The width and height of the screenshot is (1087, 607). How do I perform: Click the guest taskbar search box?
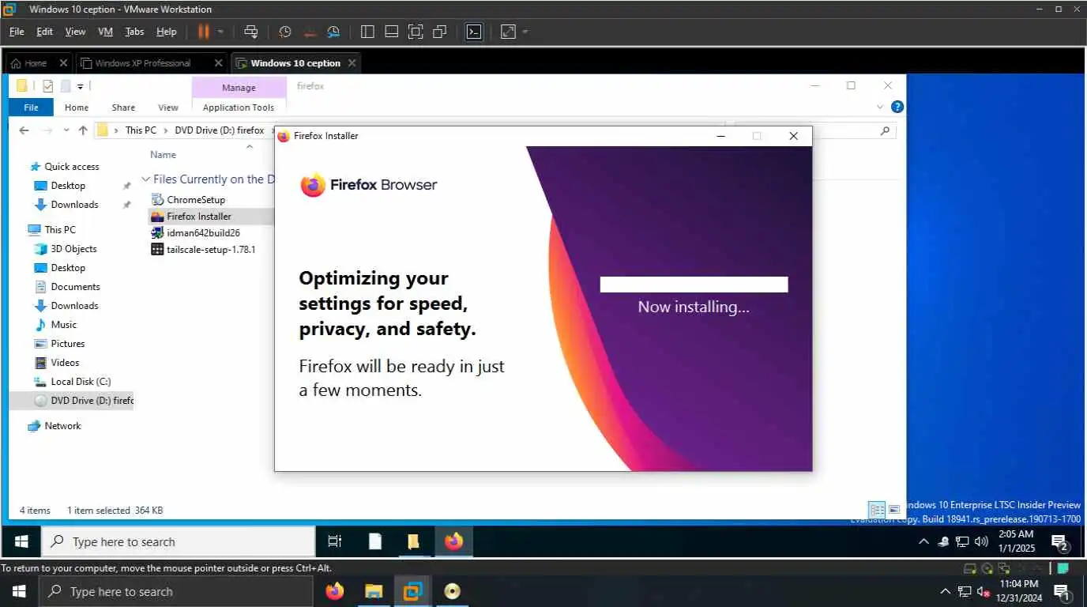coord(179,541)
